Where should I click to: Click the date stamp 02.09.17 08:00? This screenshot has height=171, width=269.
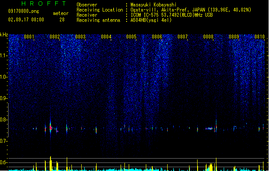tap(26, 20)
